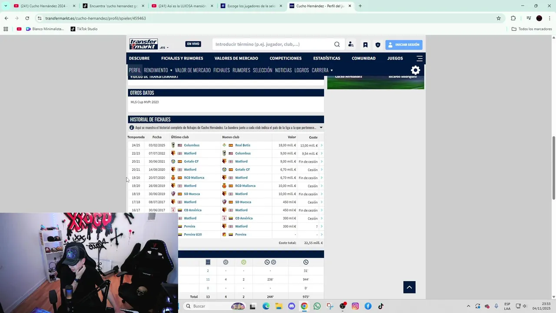Screen dimensions: 556x313
Task: Switch to the SELECCIÓN player tab
Action: [262, 70]
